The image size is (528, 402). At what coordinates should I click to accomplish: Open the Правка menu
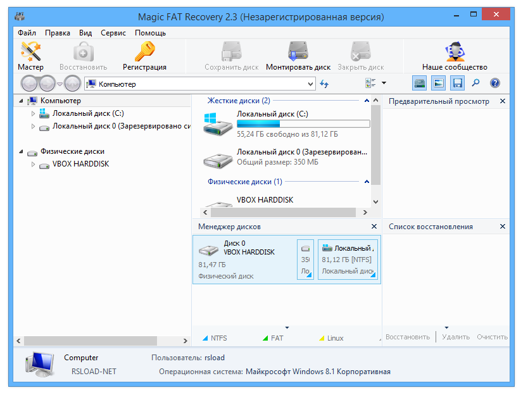pos(58,33)
